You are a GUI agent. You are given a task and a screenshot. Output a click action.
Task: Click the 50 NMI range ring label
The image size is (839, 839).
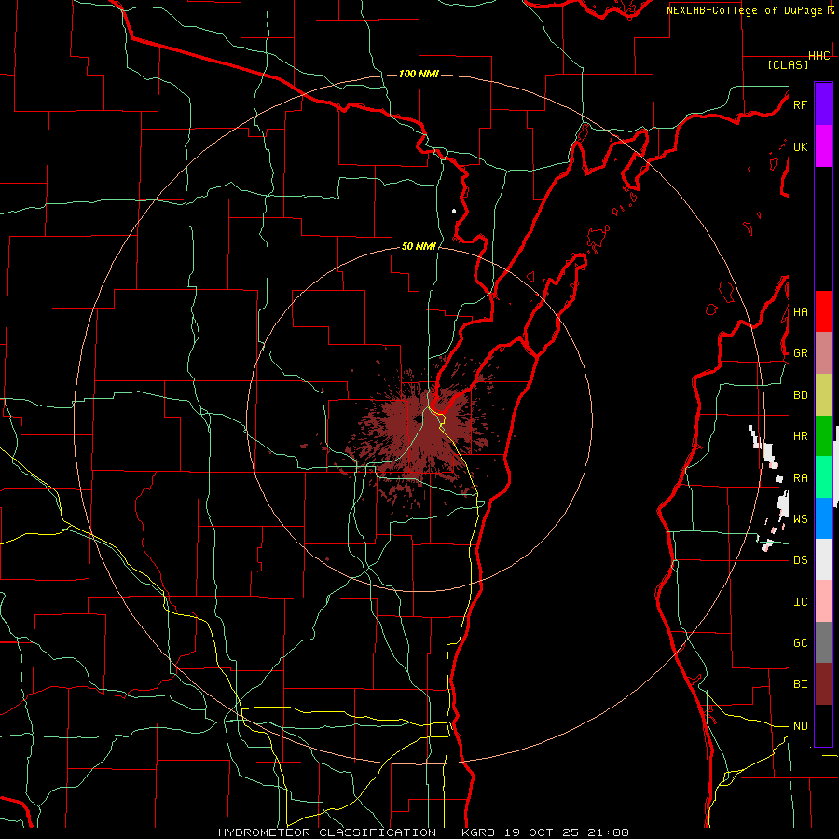point(419,246)
